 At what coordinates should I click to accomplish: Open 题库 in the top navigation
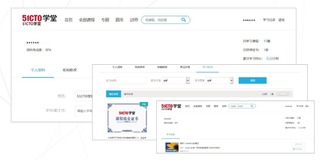pyautogui.click(x=119, y=20)
